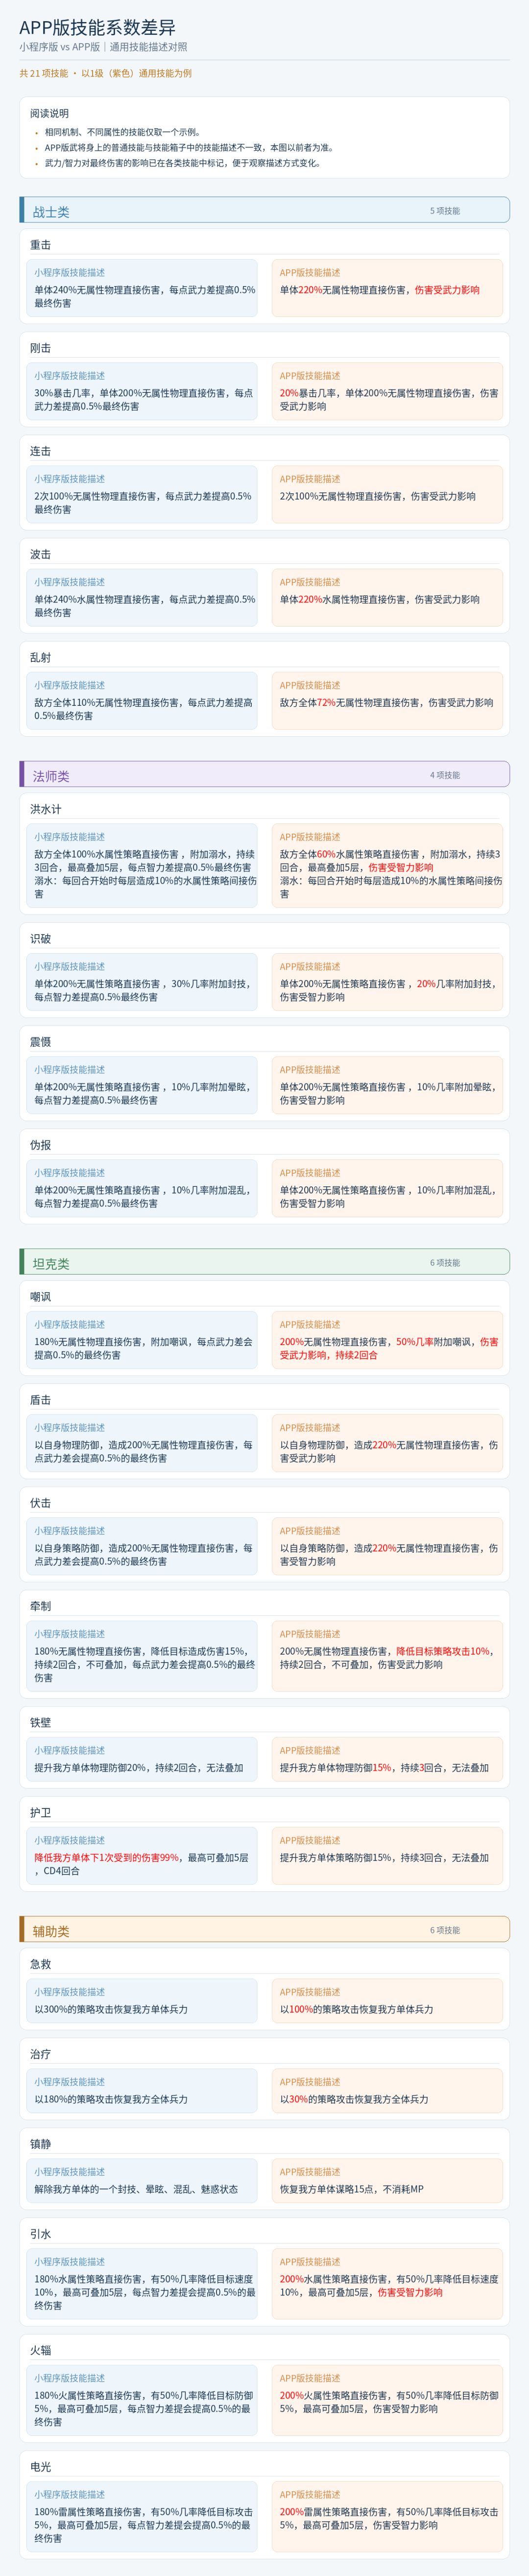This screenshot has height=2576, width=529.
Task: Click the '波击' skill name
Action: (40, 554)
